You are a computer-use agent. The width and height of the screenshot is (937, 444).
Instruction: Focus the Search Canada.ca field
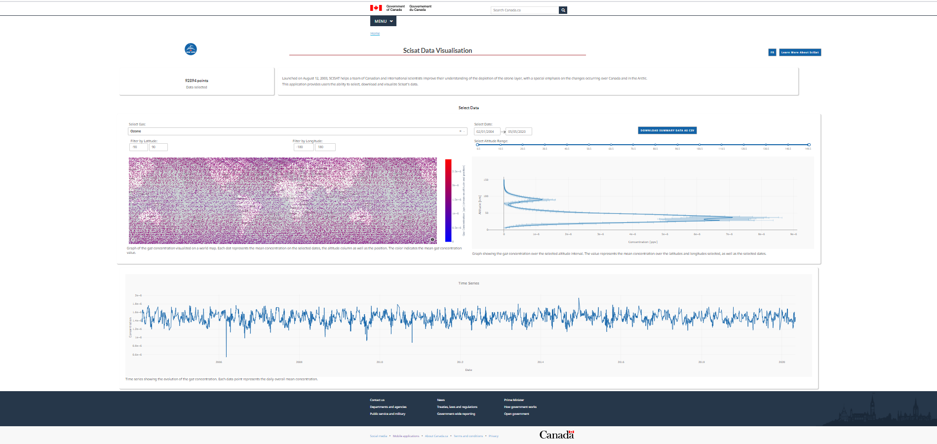[525, 10]
